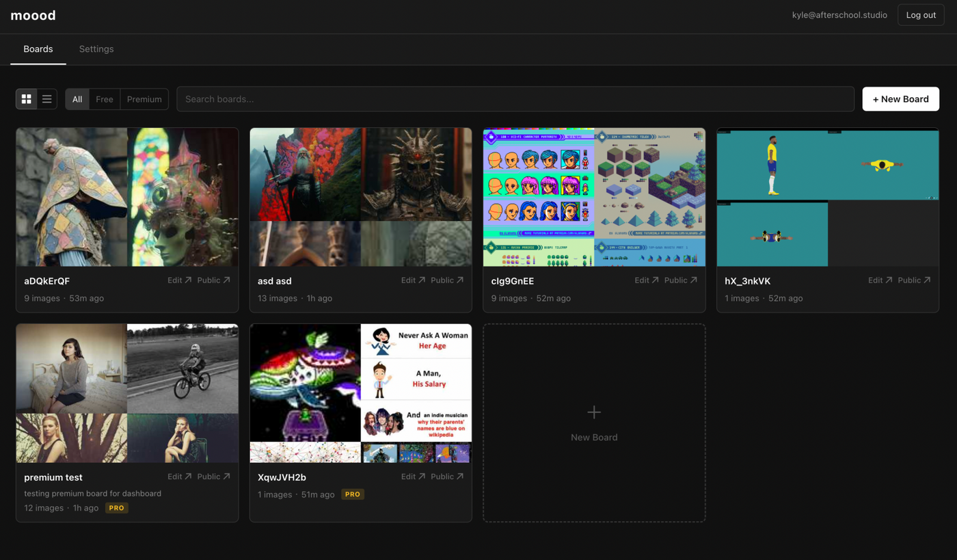Switch to the Settings tab
Image resolution: width=957 pixels, height=560 pixels.
pos(96,49)
